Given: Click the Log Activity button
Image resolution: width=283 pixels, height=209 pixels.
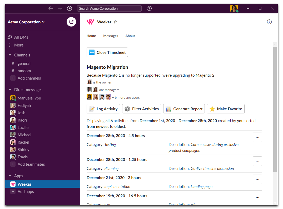Looking at the screenshot, I should point(103,109).
